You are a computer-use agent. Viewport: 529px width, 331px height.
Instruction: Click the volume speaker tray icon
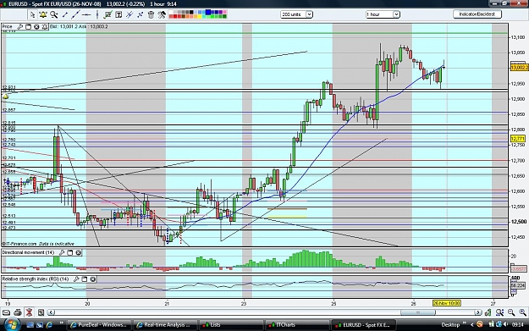505,324
